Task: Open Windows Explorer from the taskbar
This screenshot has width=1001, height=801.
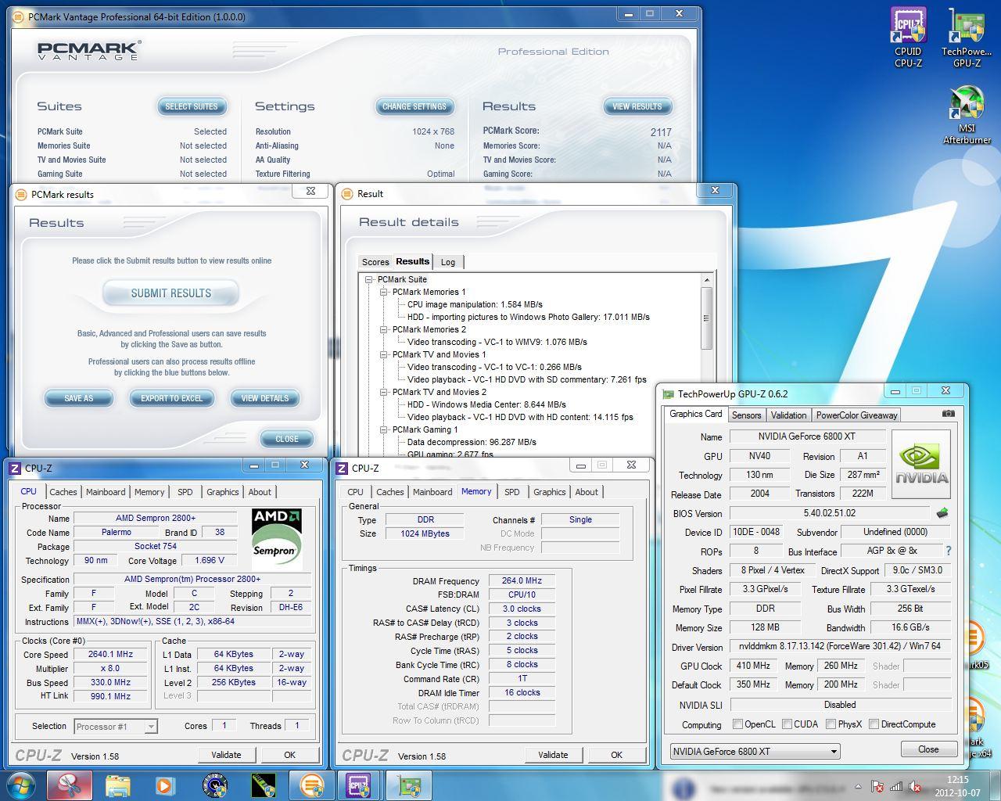Action: (x=117, y=785)
